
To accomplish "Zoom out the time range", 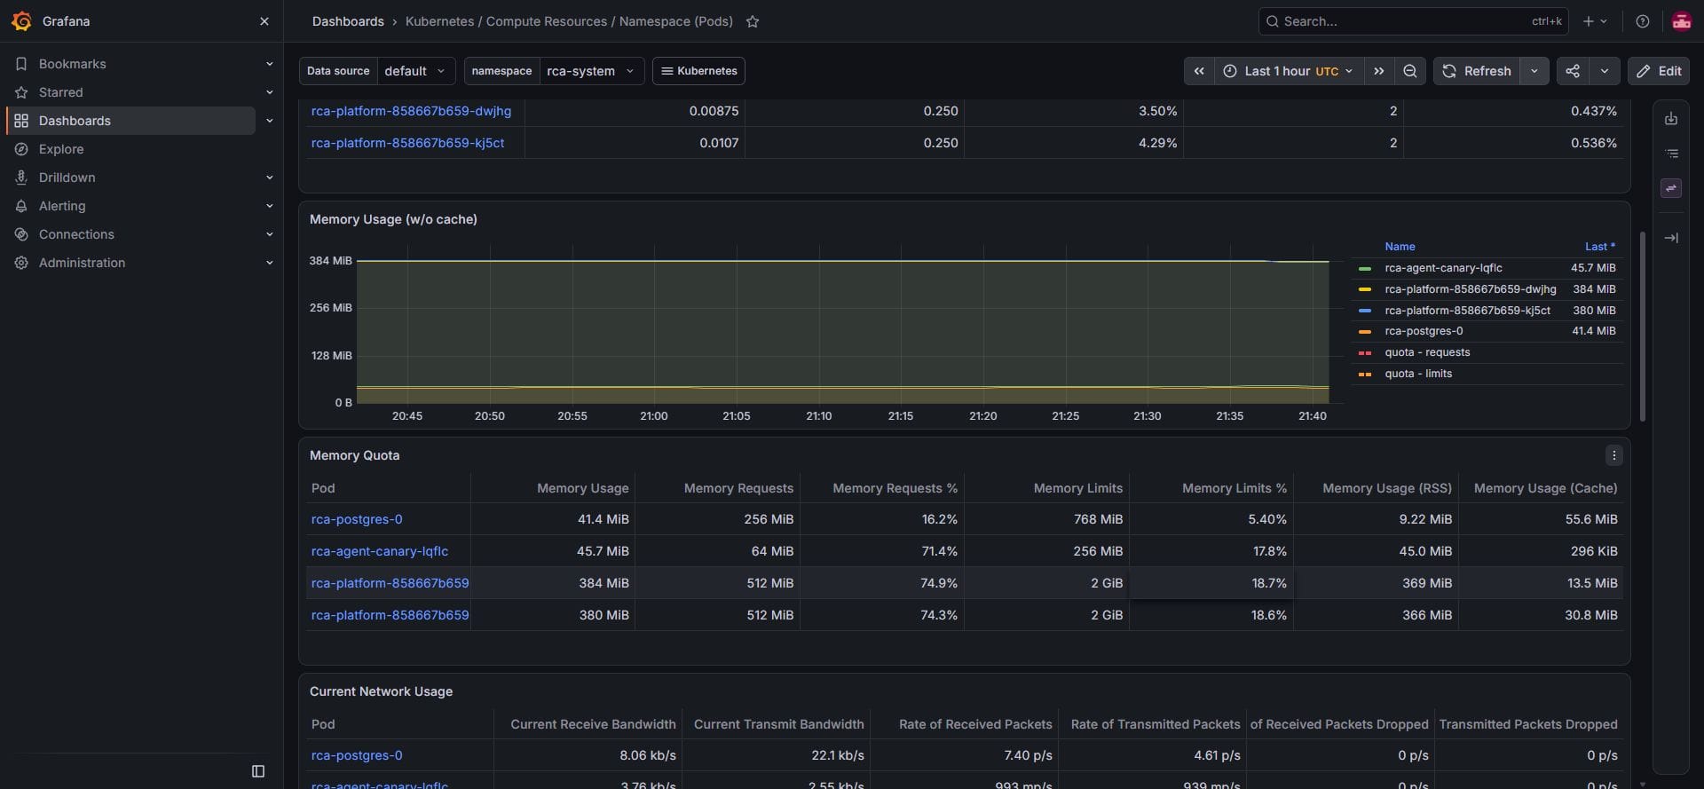I will [1409, 71].
